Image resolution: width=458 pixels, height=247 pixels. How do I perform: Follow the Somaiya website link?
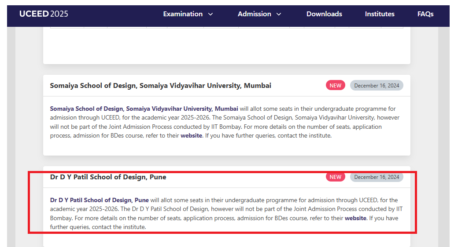[x=191, y=136]
